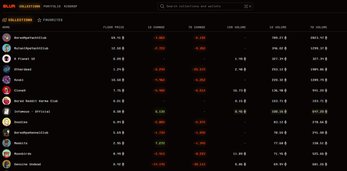Image resolution: width=347 pixels, height=171 pixels.
Task: Click the search magnifier icon
Action: point(162,6)
